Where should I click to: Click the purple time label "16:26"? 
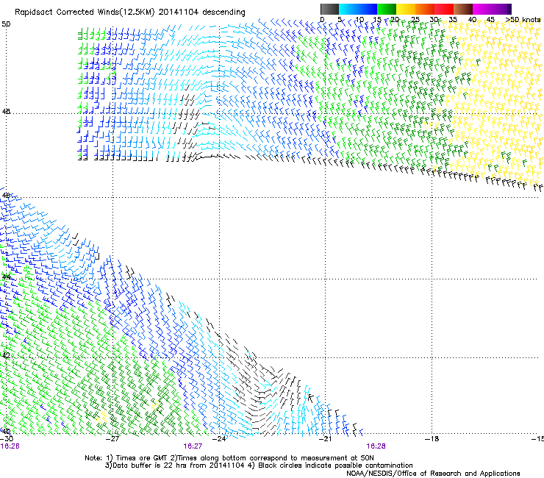click(x=10, y=446)
